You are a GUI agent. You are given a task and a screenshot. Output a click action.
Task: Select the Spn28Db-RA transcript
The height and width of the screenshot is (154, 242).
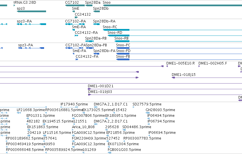coord(96,24)
